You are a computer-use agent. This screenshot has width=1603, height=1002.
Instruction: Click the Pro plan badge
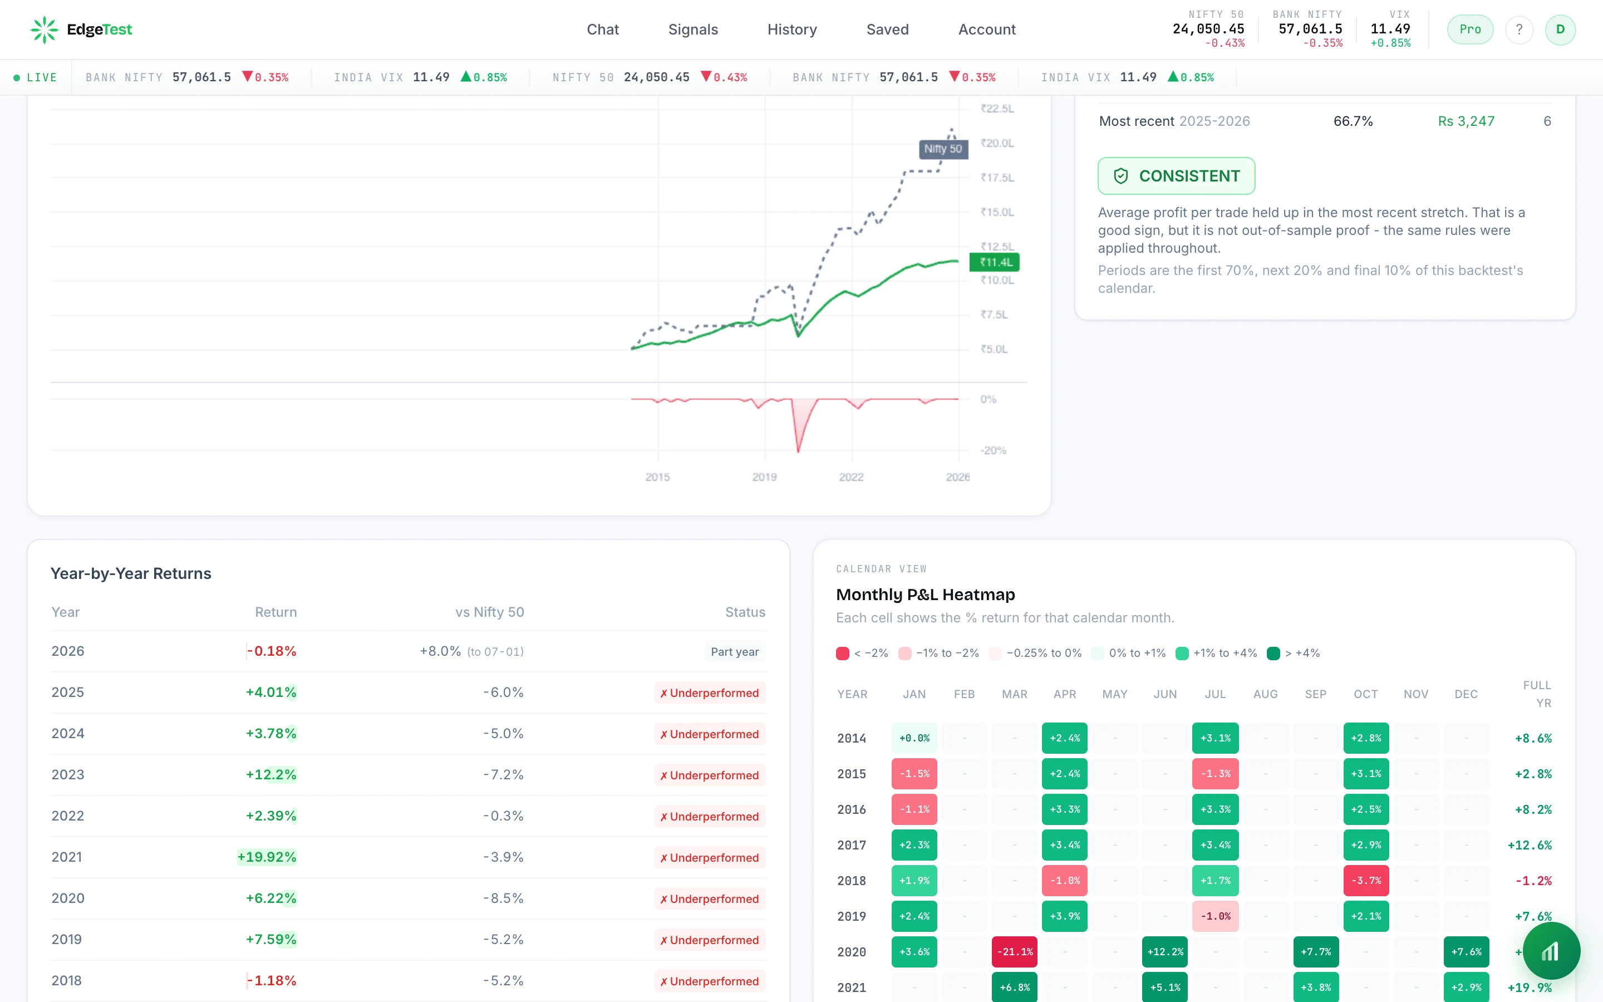point(1470,29)
